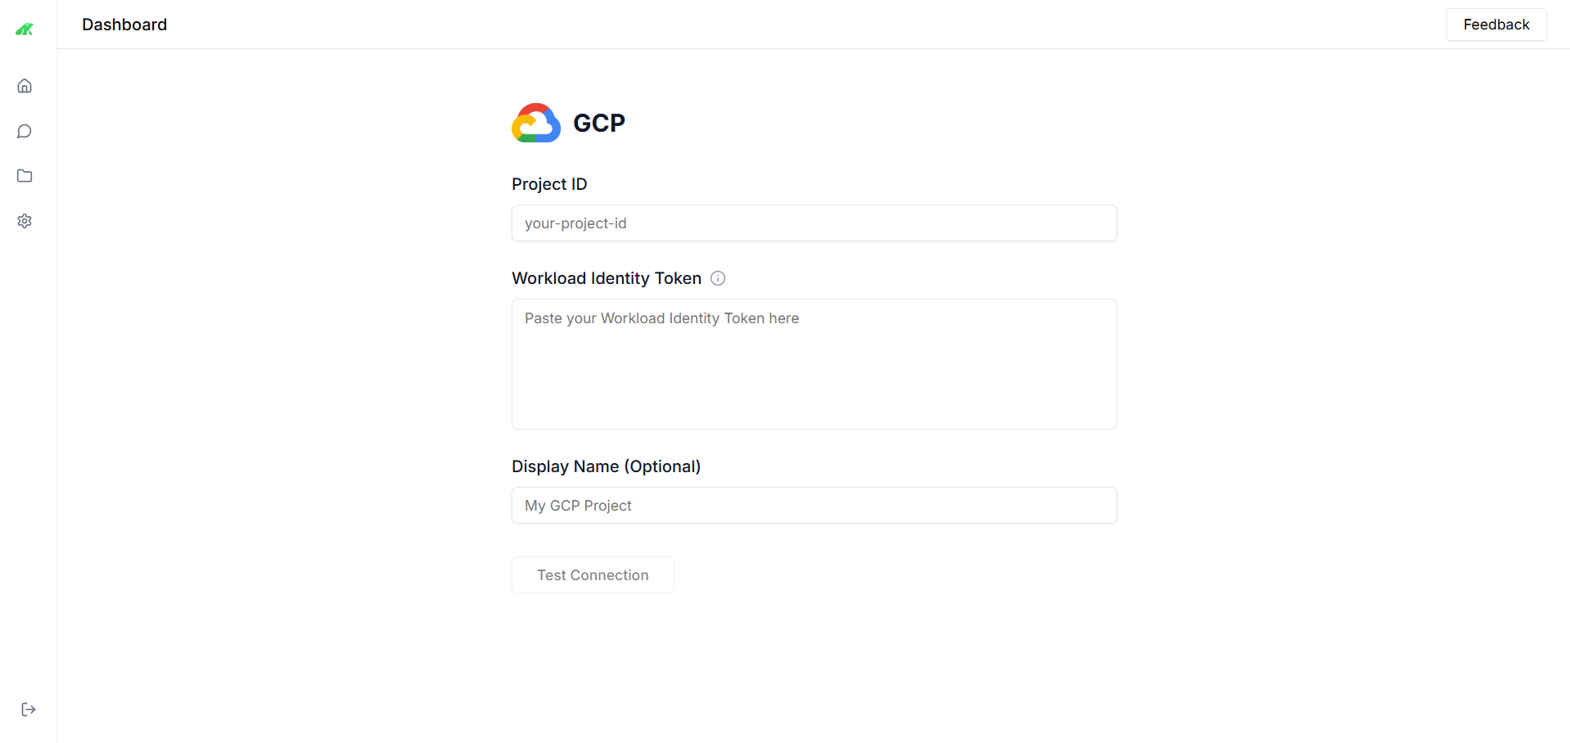Image resolution: width=1570 pixels, height=743 pixels.
Task: Click the green app logo at top
Action: tap(25, 29)
